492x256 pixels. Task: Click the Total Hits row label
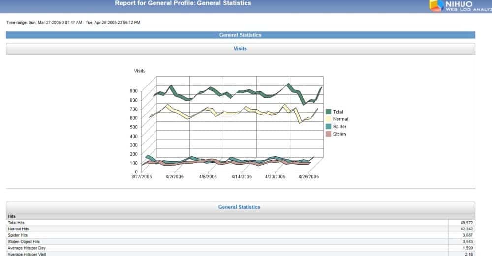16,223
